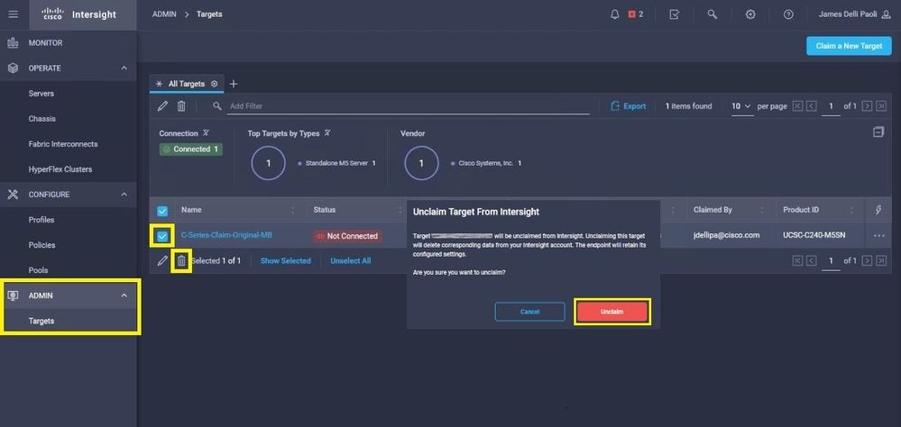
Task: Collapse the widgets panel icon
Action: click(878, 132)
